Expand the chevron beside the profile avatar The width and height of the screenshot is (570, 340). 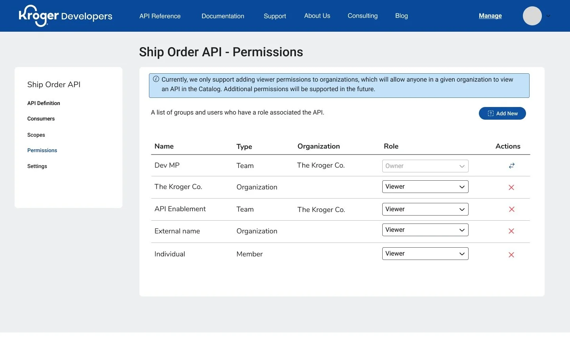[548, 16]
